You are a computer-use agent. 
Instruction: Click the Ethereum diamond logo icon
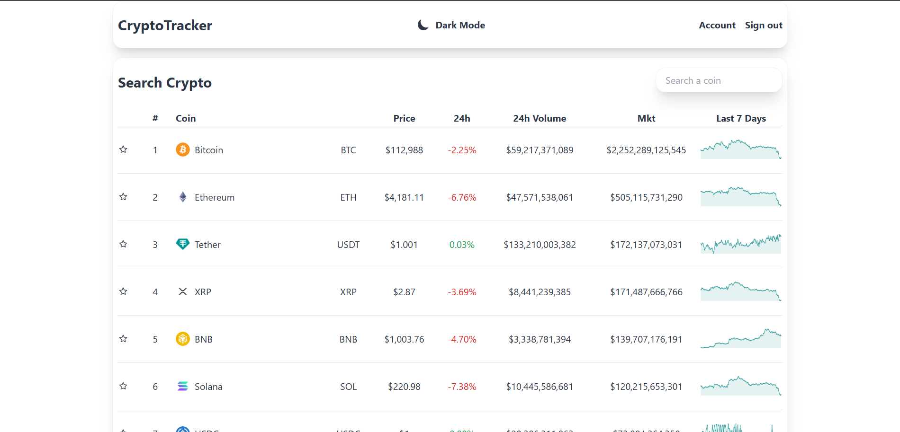182,197
